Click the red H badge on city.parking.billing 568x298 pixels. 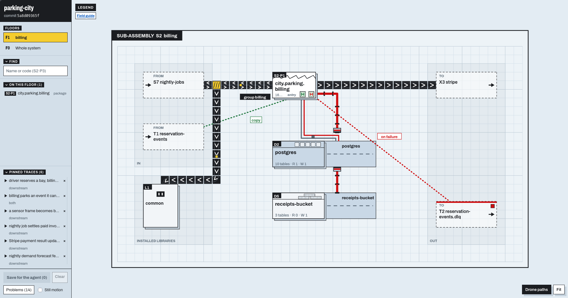click(x=311, y=94)
